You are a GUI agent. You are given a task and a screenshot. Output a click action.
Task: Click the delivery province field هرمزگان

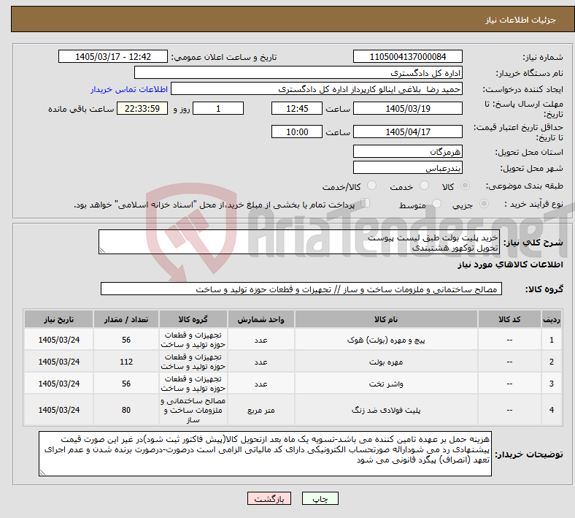pyautogui.click(x=407, y=152)
